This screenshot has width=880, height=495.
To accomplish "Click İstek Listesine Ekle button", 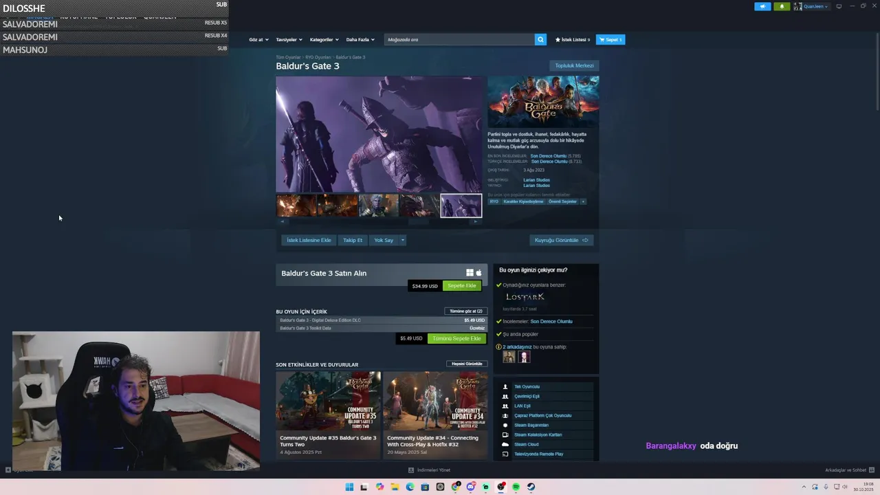I will point(309,240).
